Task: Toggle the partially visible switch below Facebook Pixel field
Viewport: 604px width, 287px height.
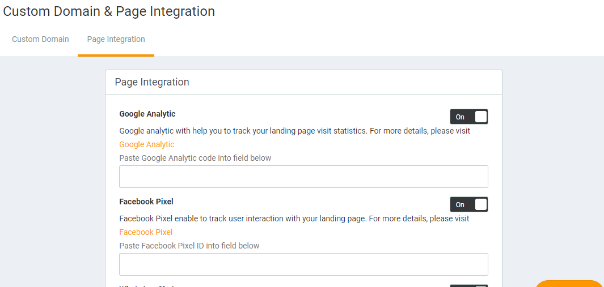Action: (x=468, y=285)
